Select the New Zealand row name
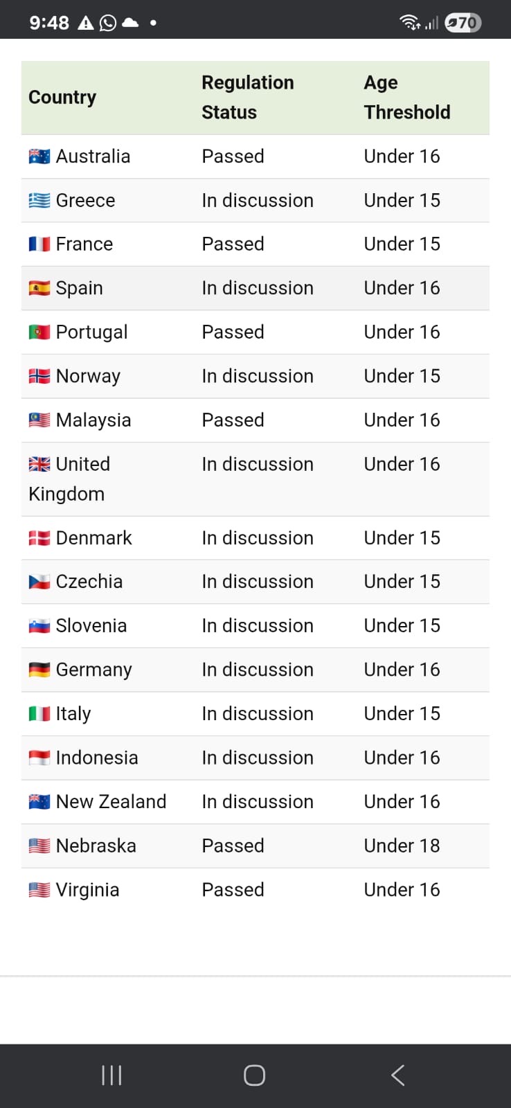The image size is (511, 1108). [111, 801]
